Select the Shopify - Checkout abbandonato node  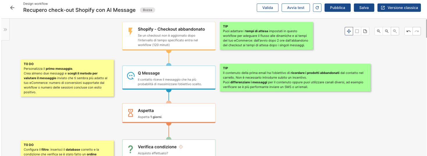click(169, 36)
